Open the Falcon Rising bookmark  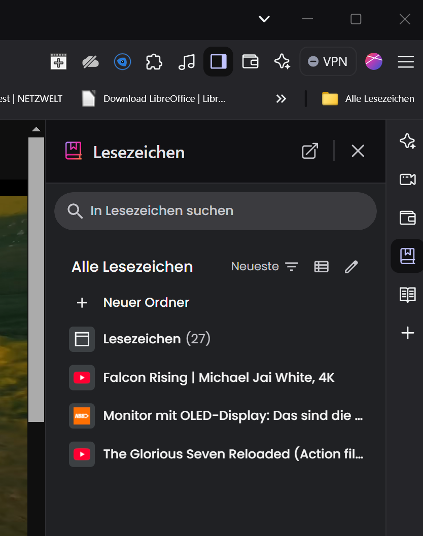[202, 378]
